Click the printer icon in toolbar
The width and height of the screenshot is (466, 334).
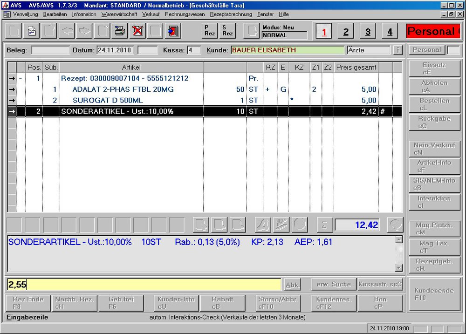click(x=120, y=31)
